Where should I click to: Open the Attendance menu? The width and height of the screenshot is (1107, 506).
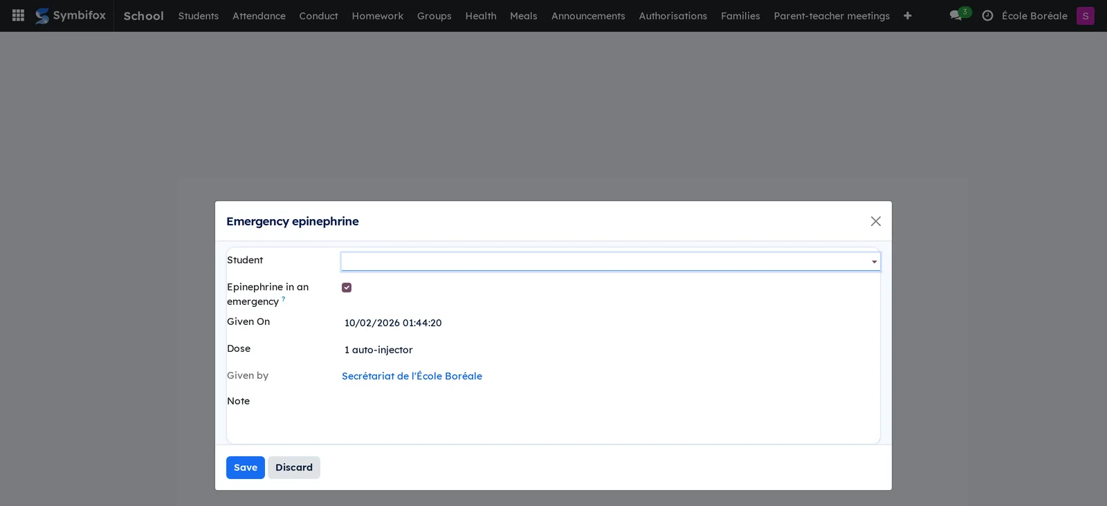(x=259, y=16)
